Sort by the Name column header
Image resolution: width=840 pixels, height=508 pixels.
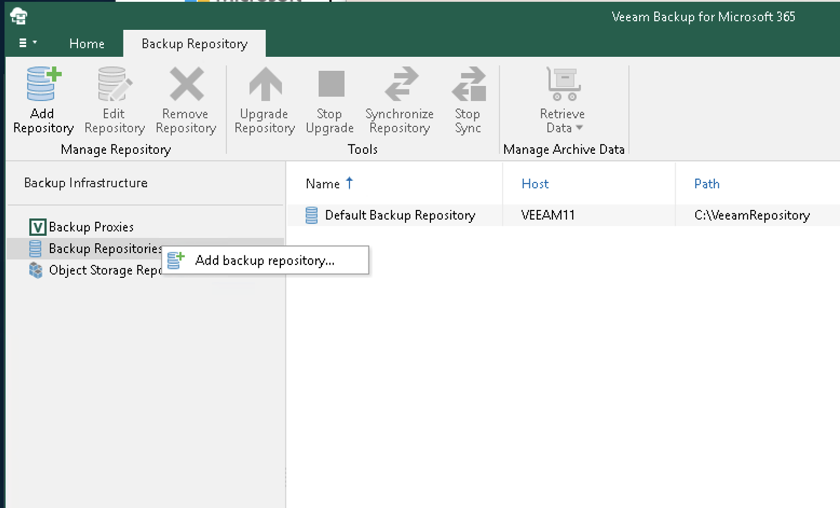[x=323, y=184]
